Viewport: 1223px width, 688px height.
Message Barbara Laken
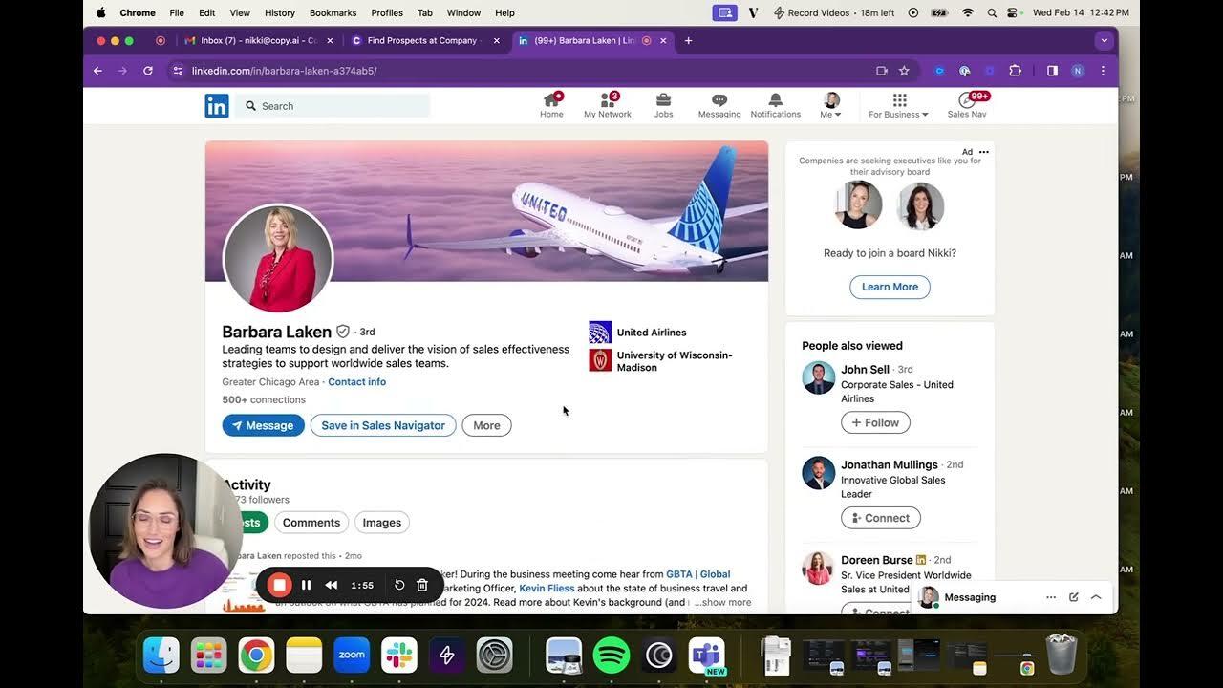pyautogui.click(x=263, y=425)
